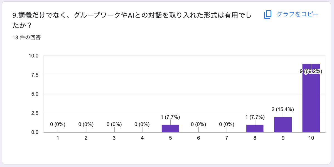The height and width of the screenshot is (167, 334).
Task: Click the 0 (0%) label above rating 6
Action: pyautogui.click(x=198, y=124)
